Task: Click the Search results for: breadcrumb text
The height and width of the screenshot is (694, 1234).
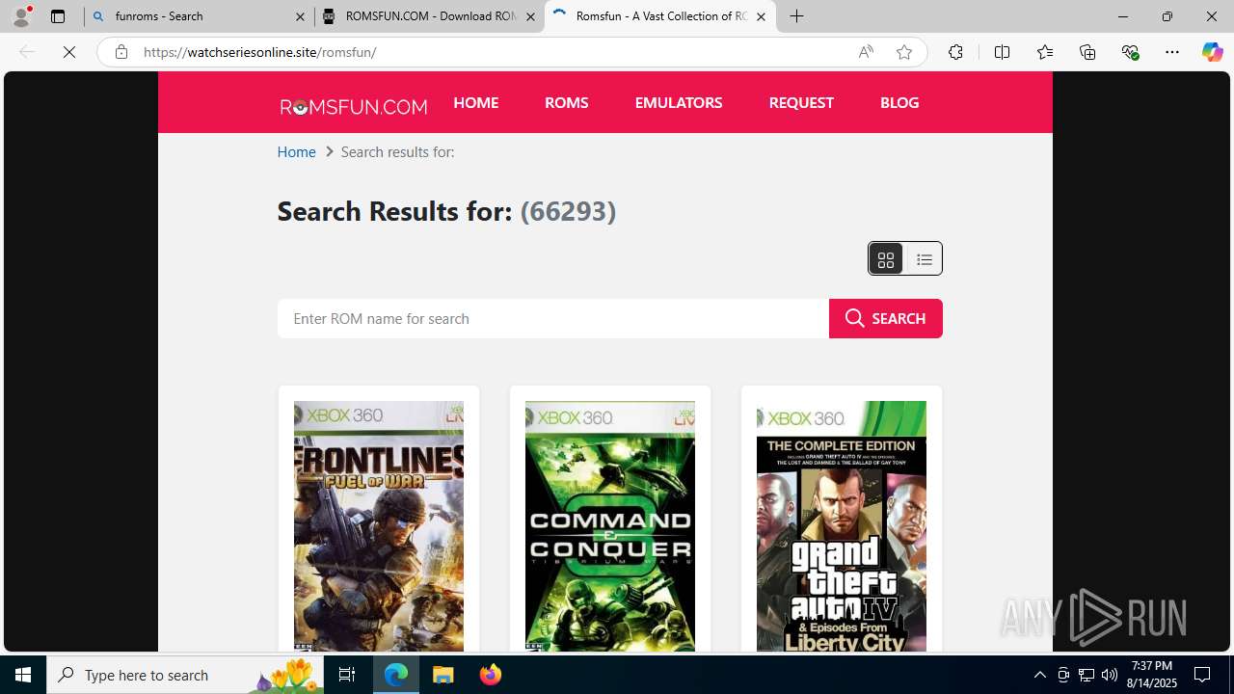Action: coord(397,152)
